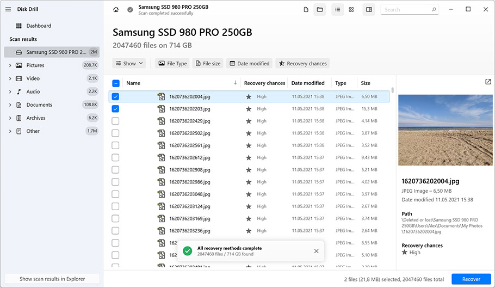Expand the Audio category chevron

(10, 91)
